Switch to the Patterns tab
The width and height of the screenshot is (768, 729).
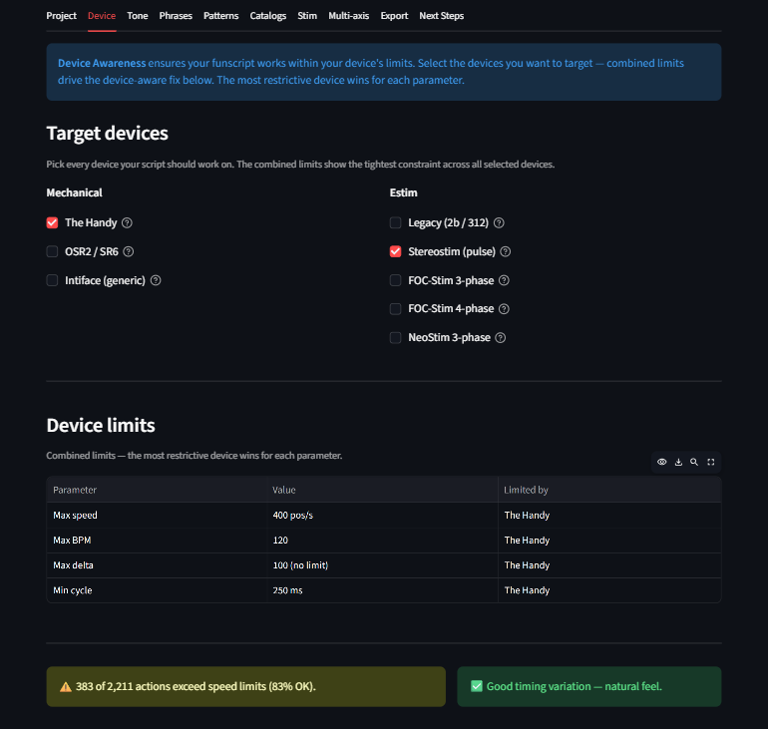tap(220, 16)
